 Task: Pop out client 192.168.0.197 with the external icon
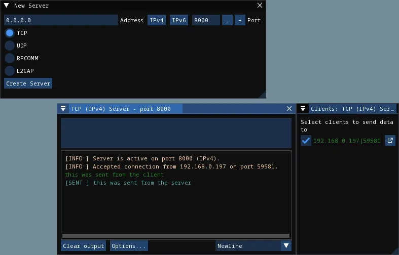click(x=390, y=141)
